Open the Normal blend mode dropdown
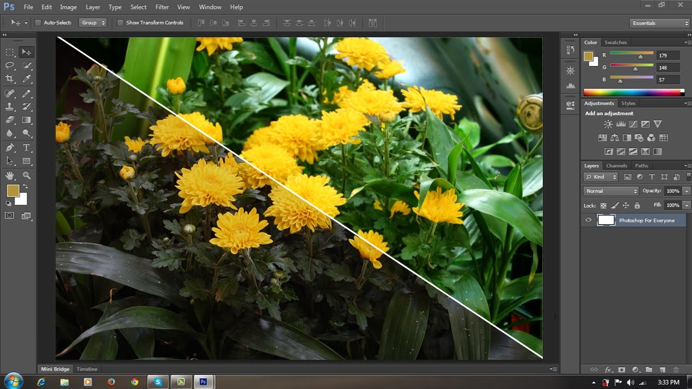 pos(611,191)
